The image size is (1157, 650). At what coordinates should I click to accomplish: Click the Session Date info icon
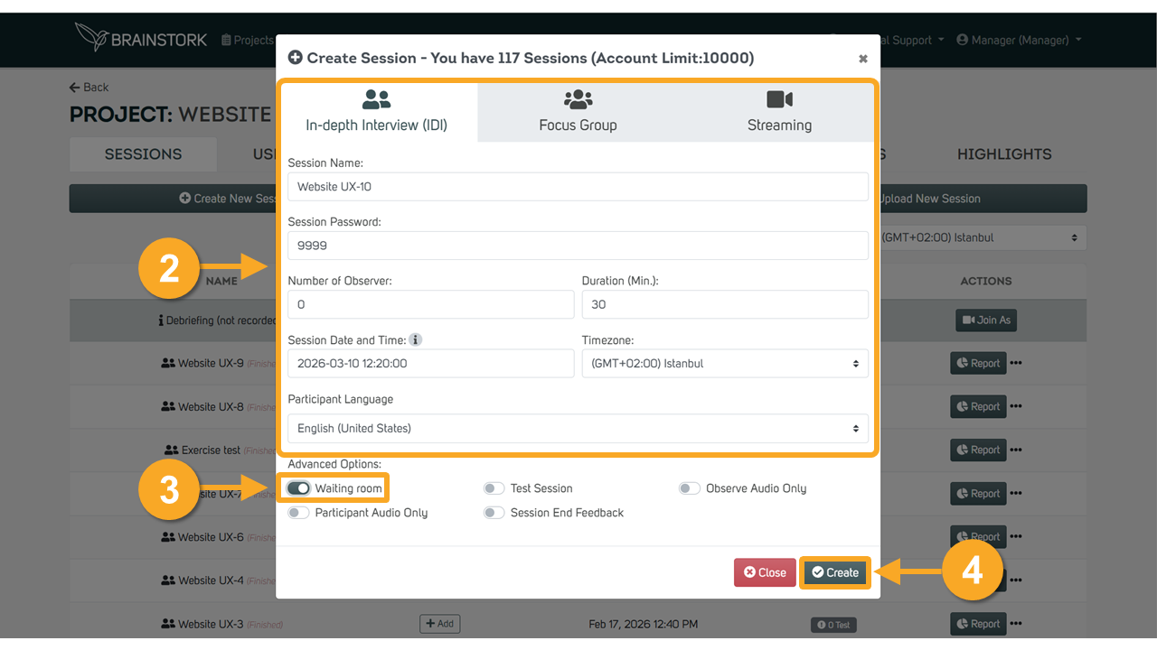coord(416,340)
